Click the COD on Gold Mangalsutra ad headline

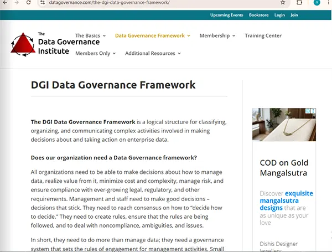284,168
